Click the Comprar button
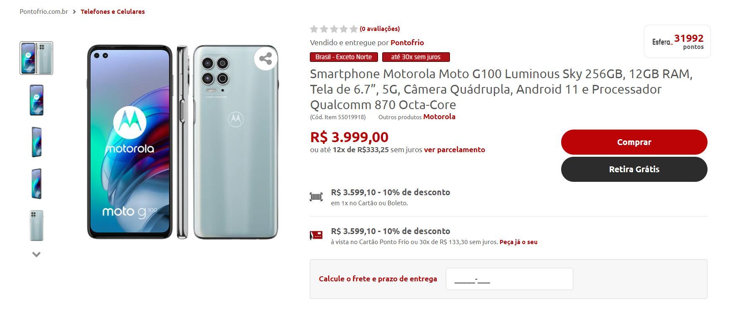751x311 pixels. point(634,142)
